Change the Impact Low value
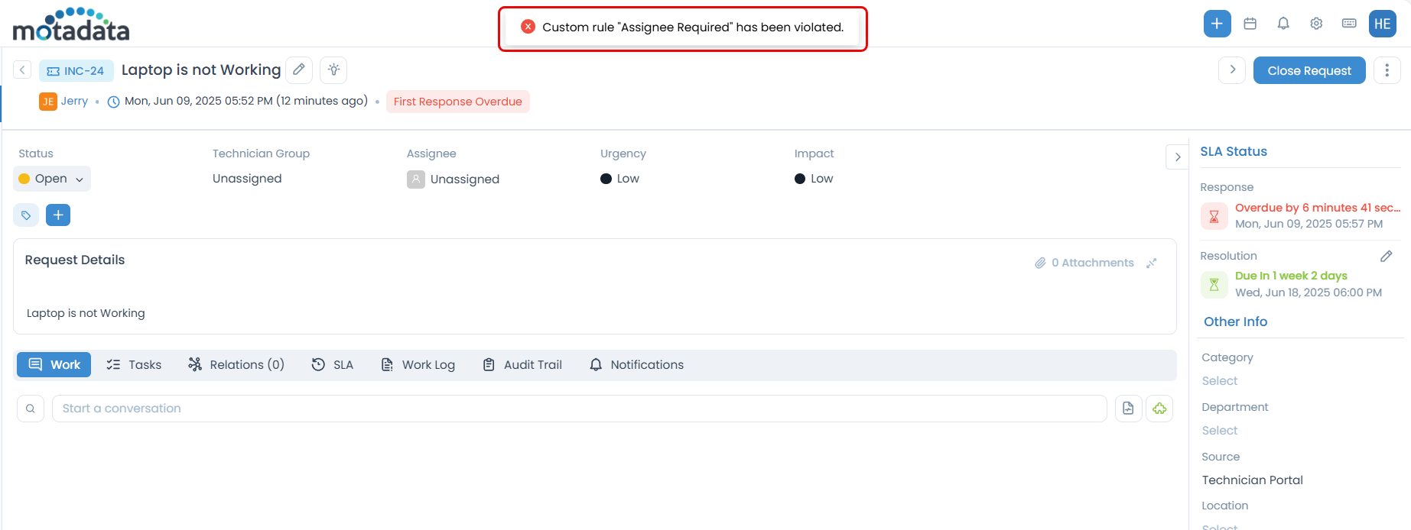The image size is (1411, 530). pyautogui.click(x=814, y=179)
